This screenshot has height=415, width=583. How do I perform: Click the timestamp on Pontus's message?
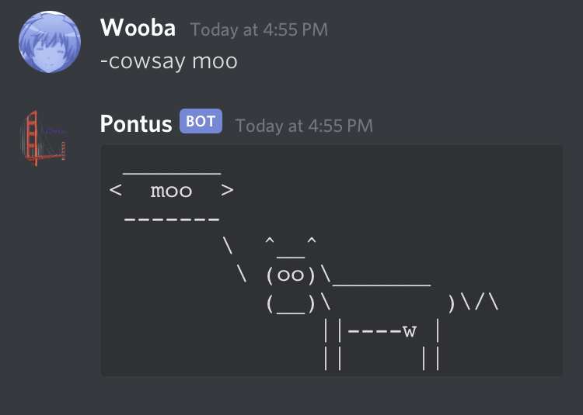pos(304,126)
